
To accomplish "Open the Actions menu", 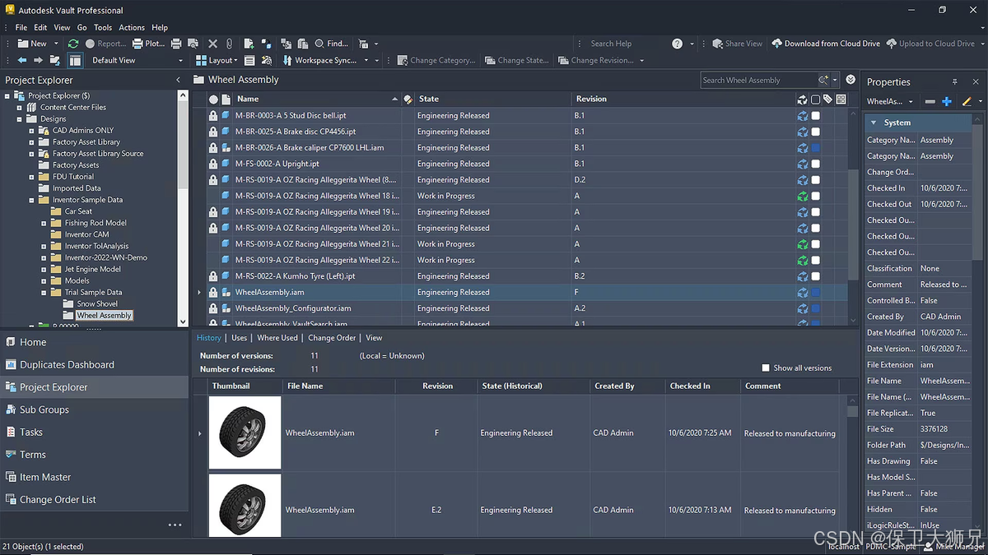I will click(x=132, y=27).
